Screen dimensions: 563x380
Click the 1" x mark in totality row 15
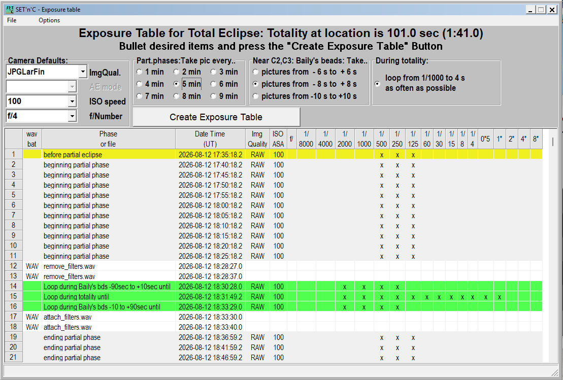pos(500,297)
